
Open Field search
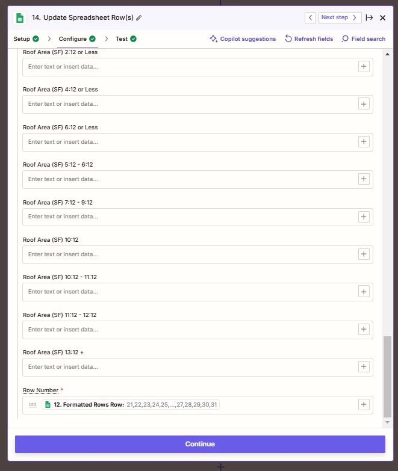coord(364,38)
